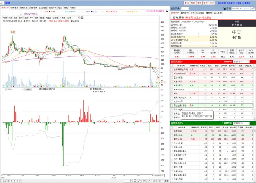Viewport: 256px width, 183px height.
Task: Check the box for 美商高盛
Action: click(x=172, y=131)
